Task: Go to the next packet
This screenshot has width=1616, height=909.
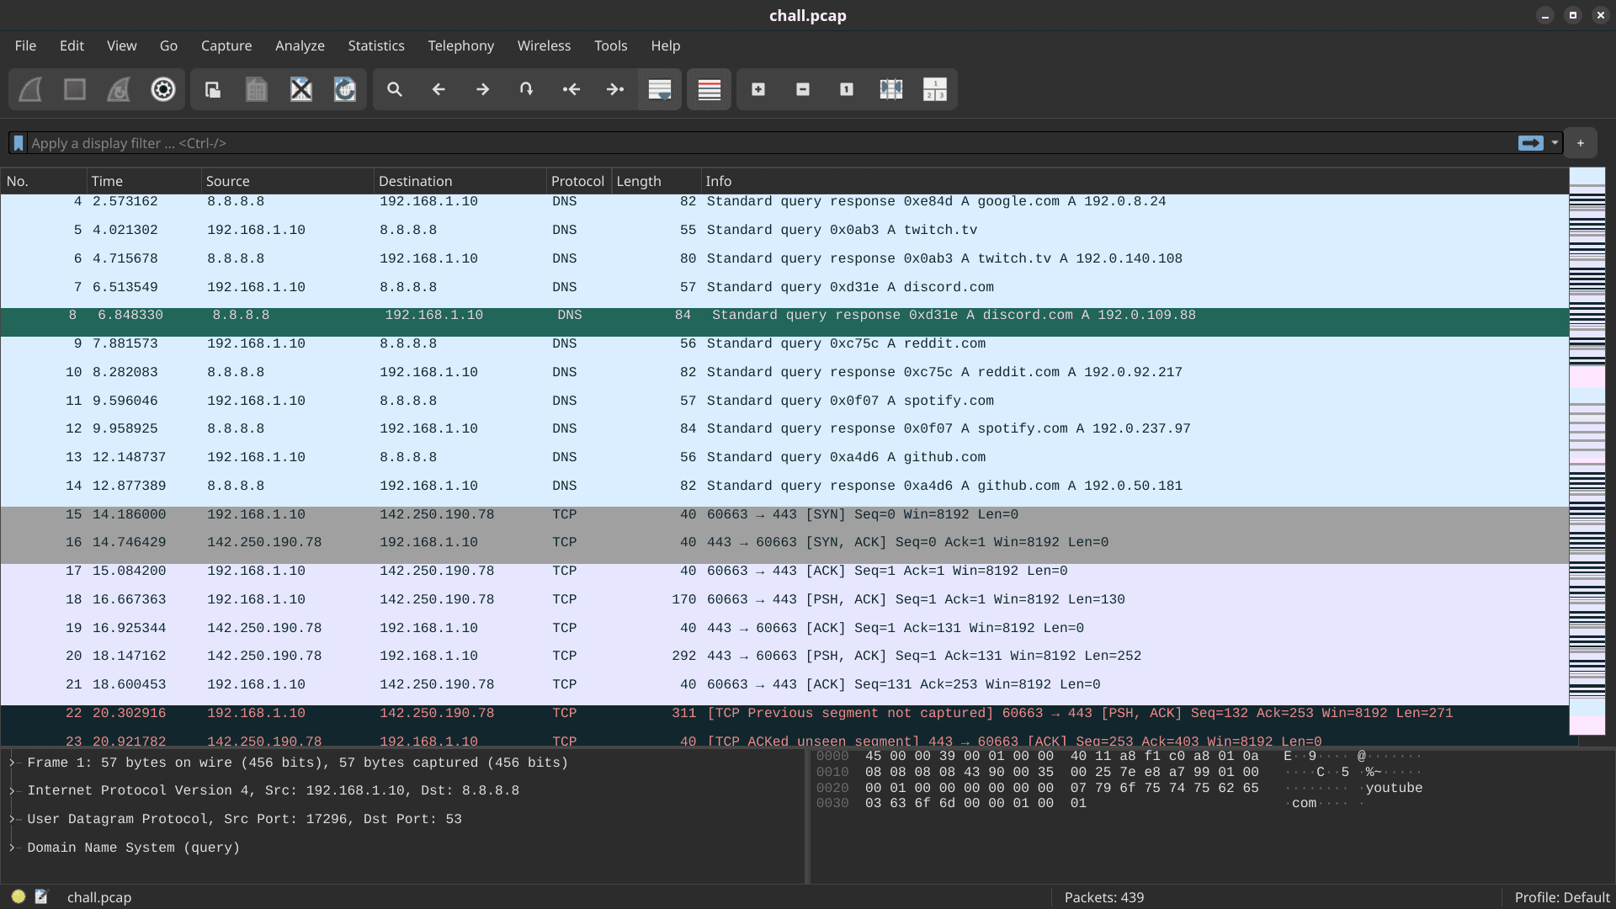Action: tap(482, 89)
